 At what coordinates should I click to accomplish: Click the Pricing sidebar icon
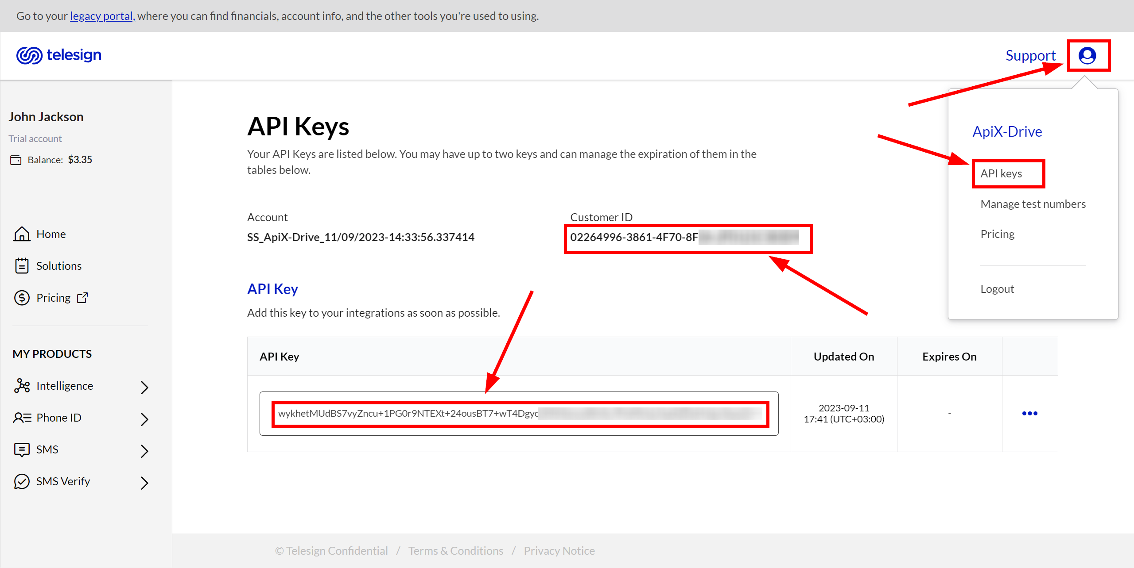coord(22,298)
